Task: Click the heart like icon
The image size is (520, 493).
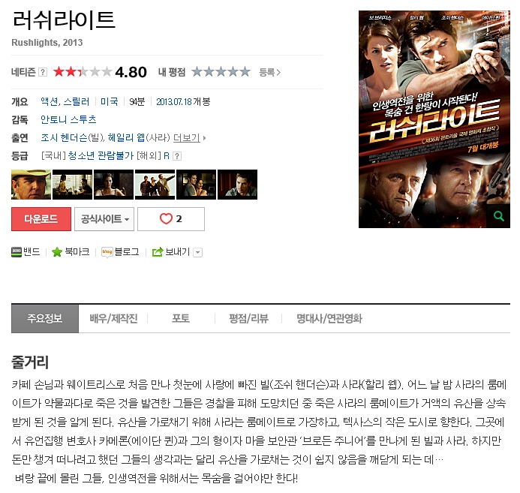Action: pyautogui.click(x=166, y=219)
